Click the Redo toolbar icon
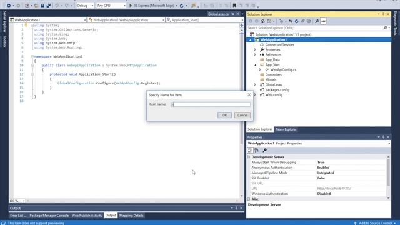 point(67,6)
